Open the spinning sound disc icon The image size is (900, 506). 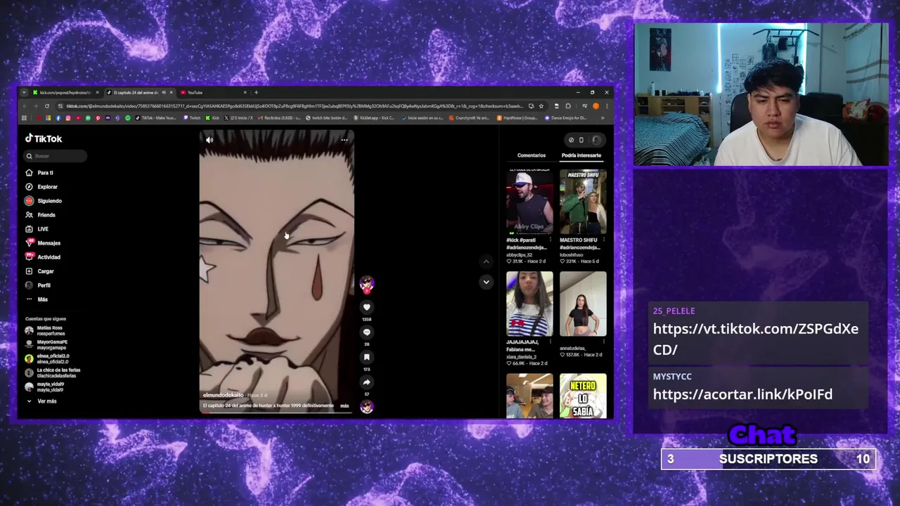366,406
